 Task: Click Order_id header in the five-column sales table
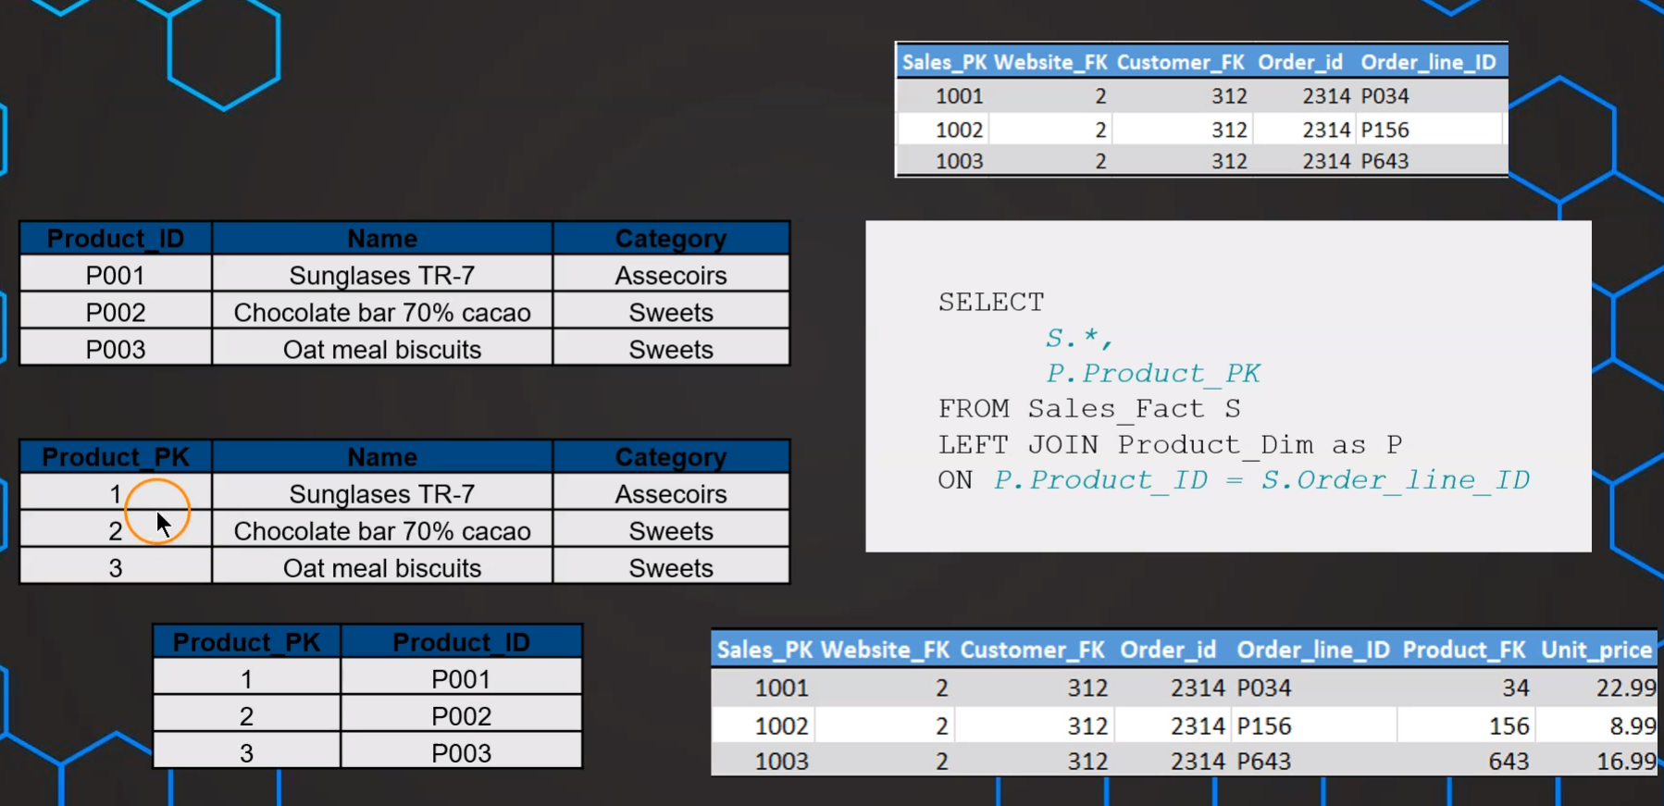point(1300,62)
